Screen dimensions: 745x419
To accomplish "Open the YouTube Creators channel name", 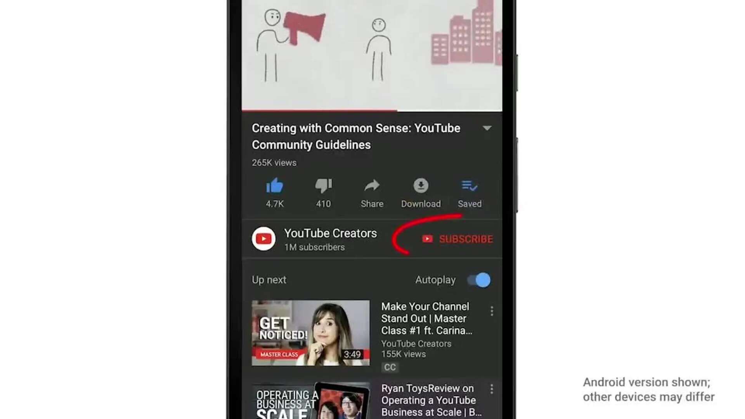I will 330,233.
